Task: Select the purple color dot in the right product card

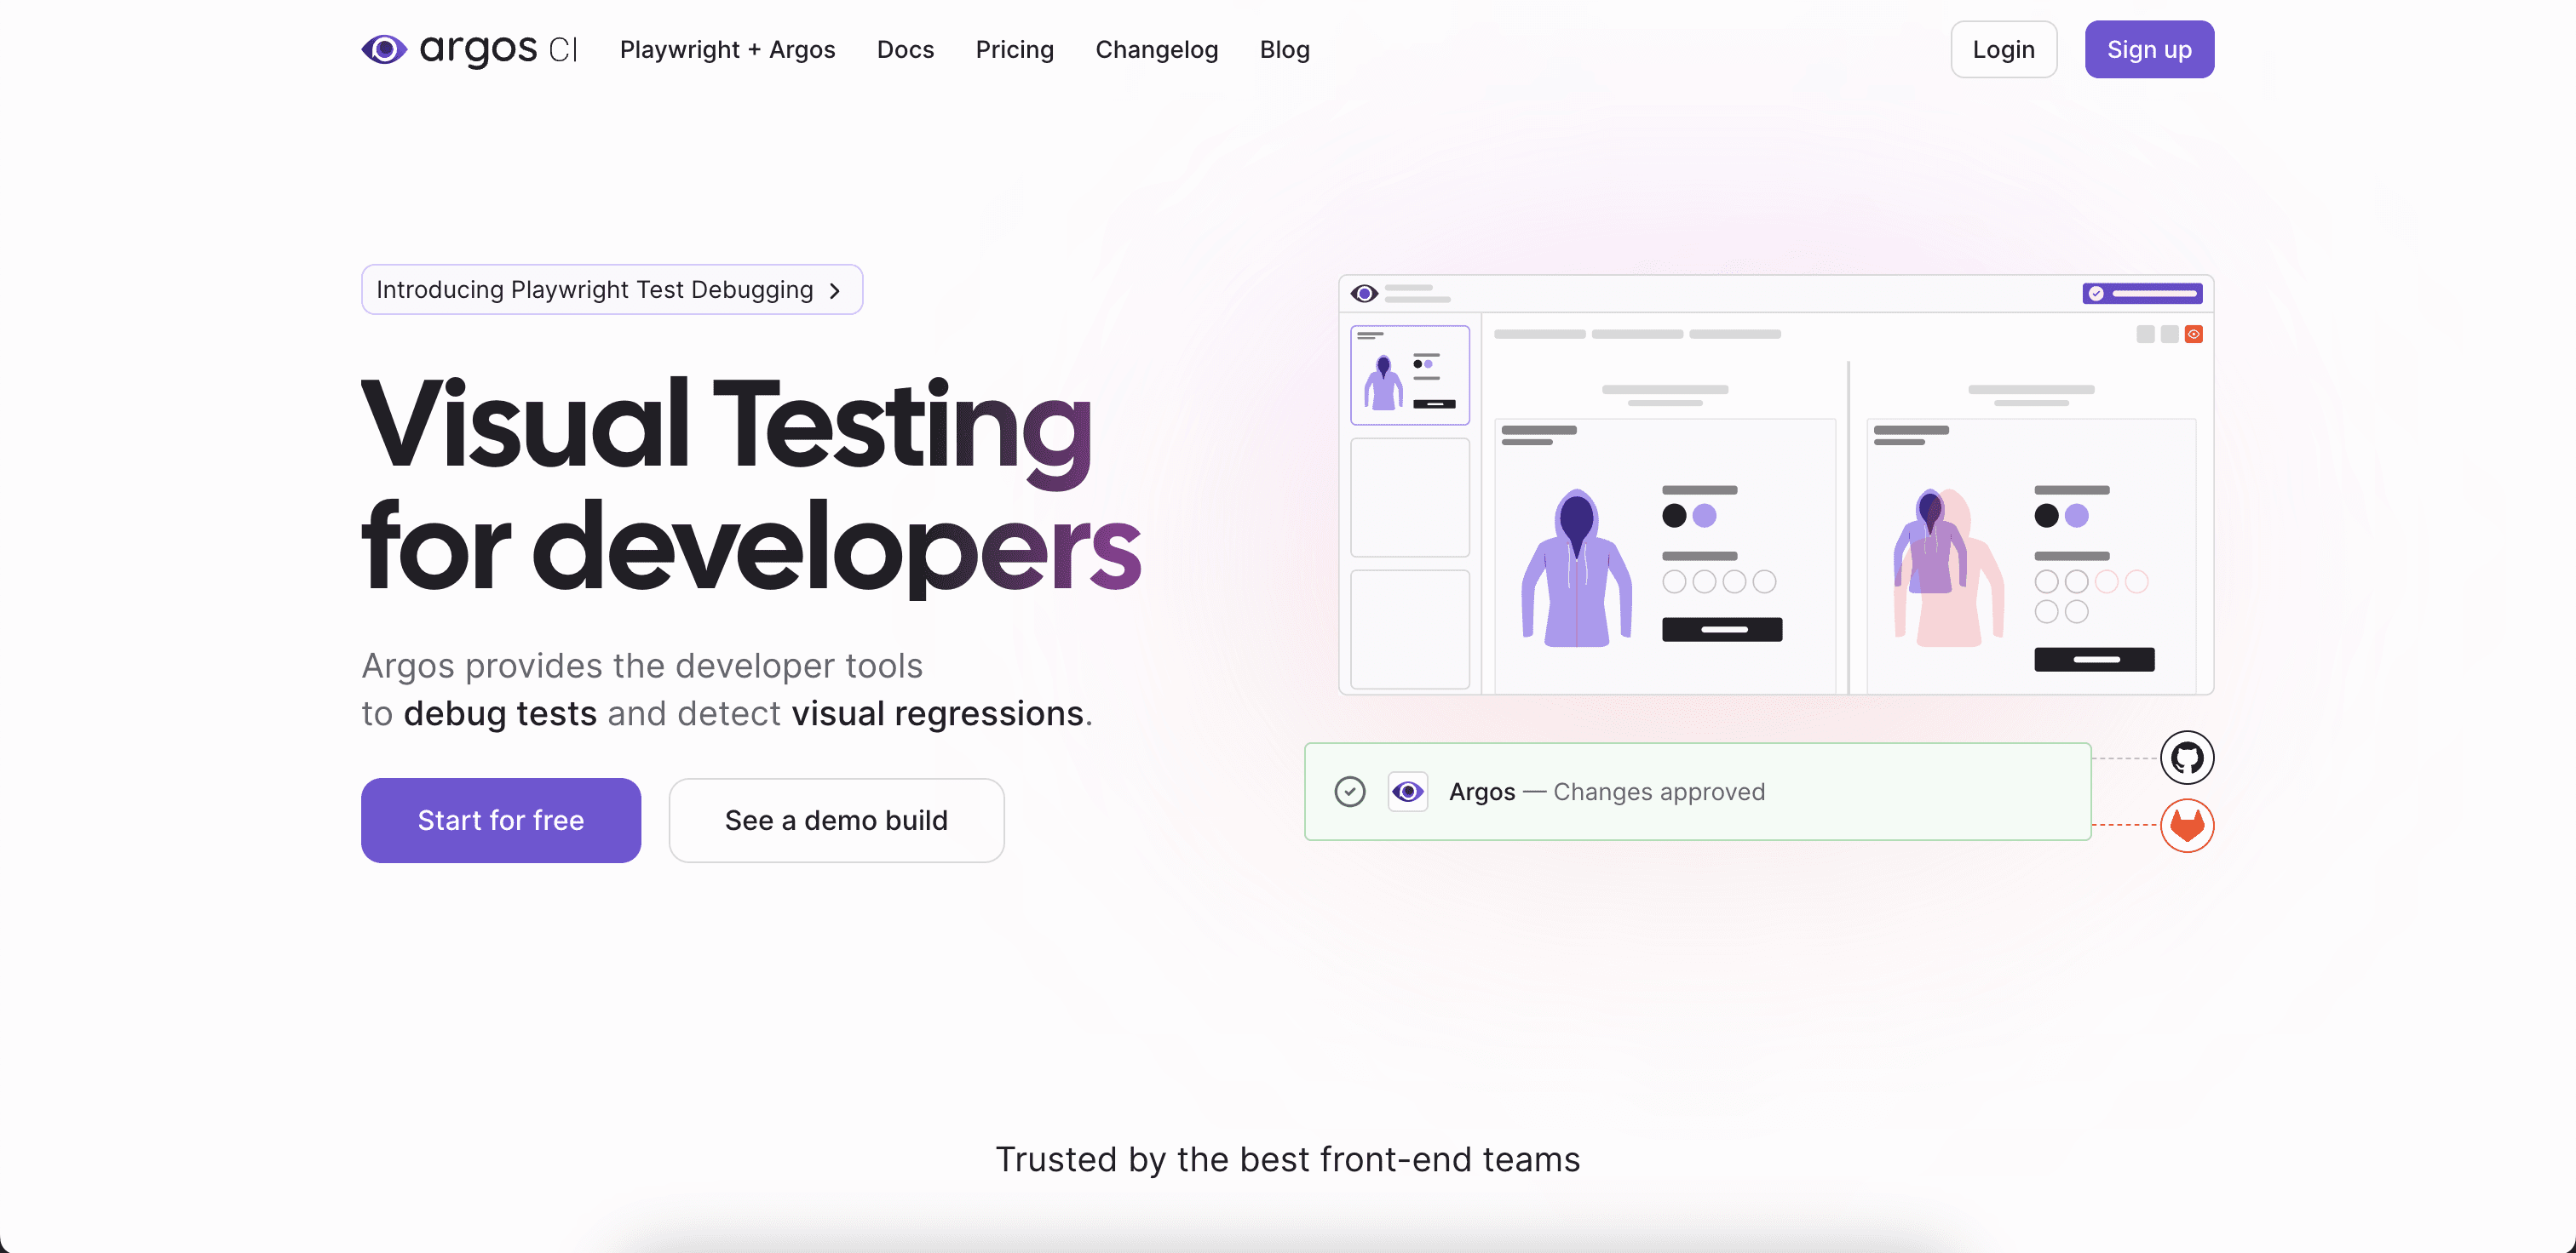Action: coord(2077,516)
